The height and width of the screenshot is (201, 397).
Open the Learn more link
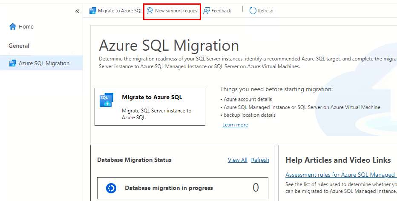(235, 125)
